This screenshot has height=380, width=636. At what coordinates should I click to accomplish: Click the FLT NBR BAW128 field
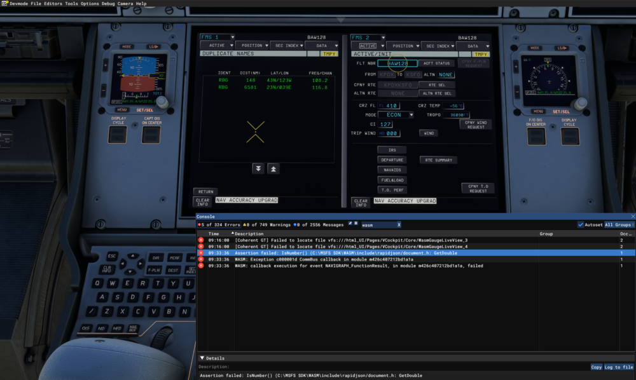pyautogui.click(x=397, y=64)
